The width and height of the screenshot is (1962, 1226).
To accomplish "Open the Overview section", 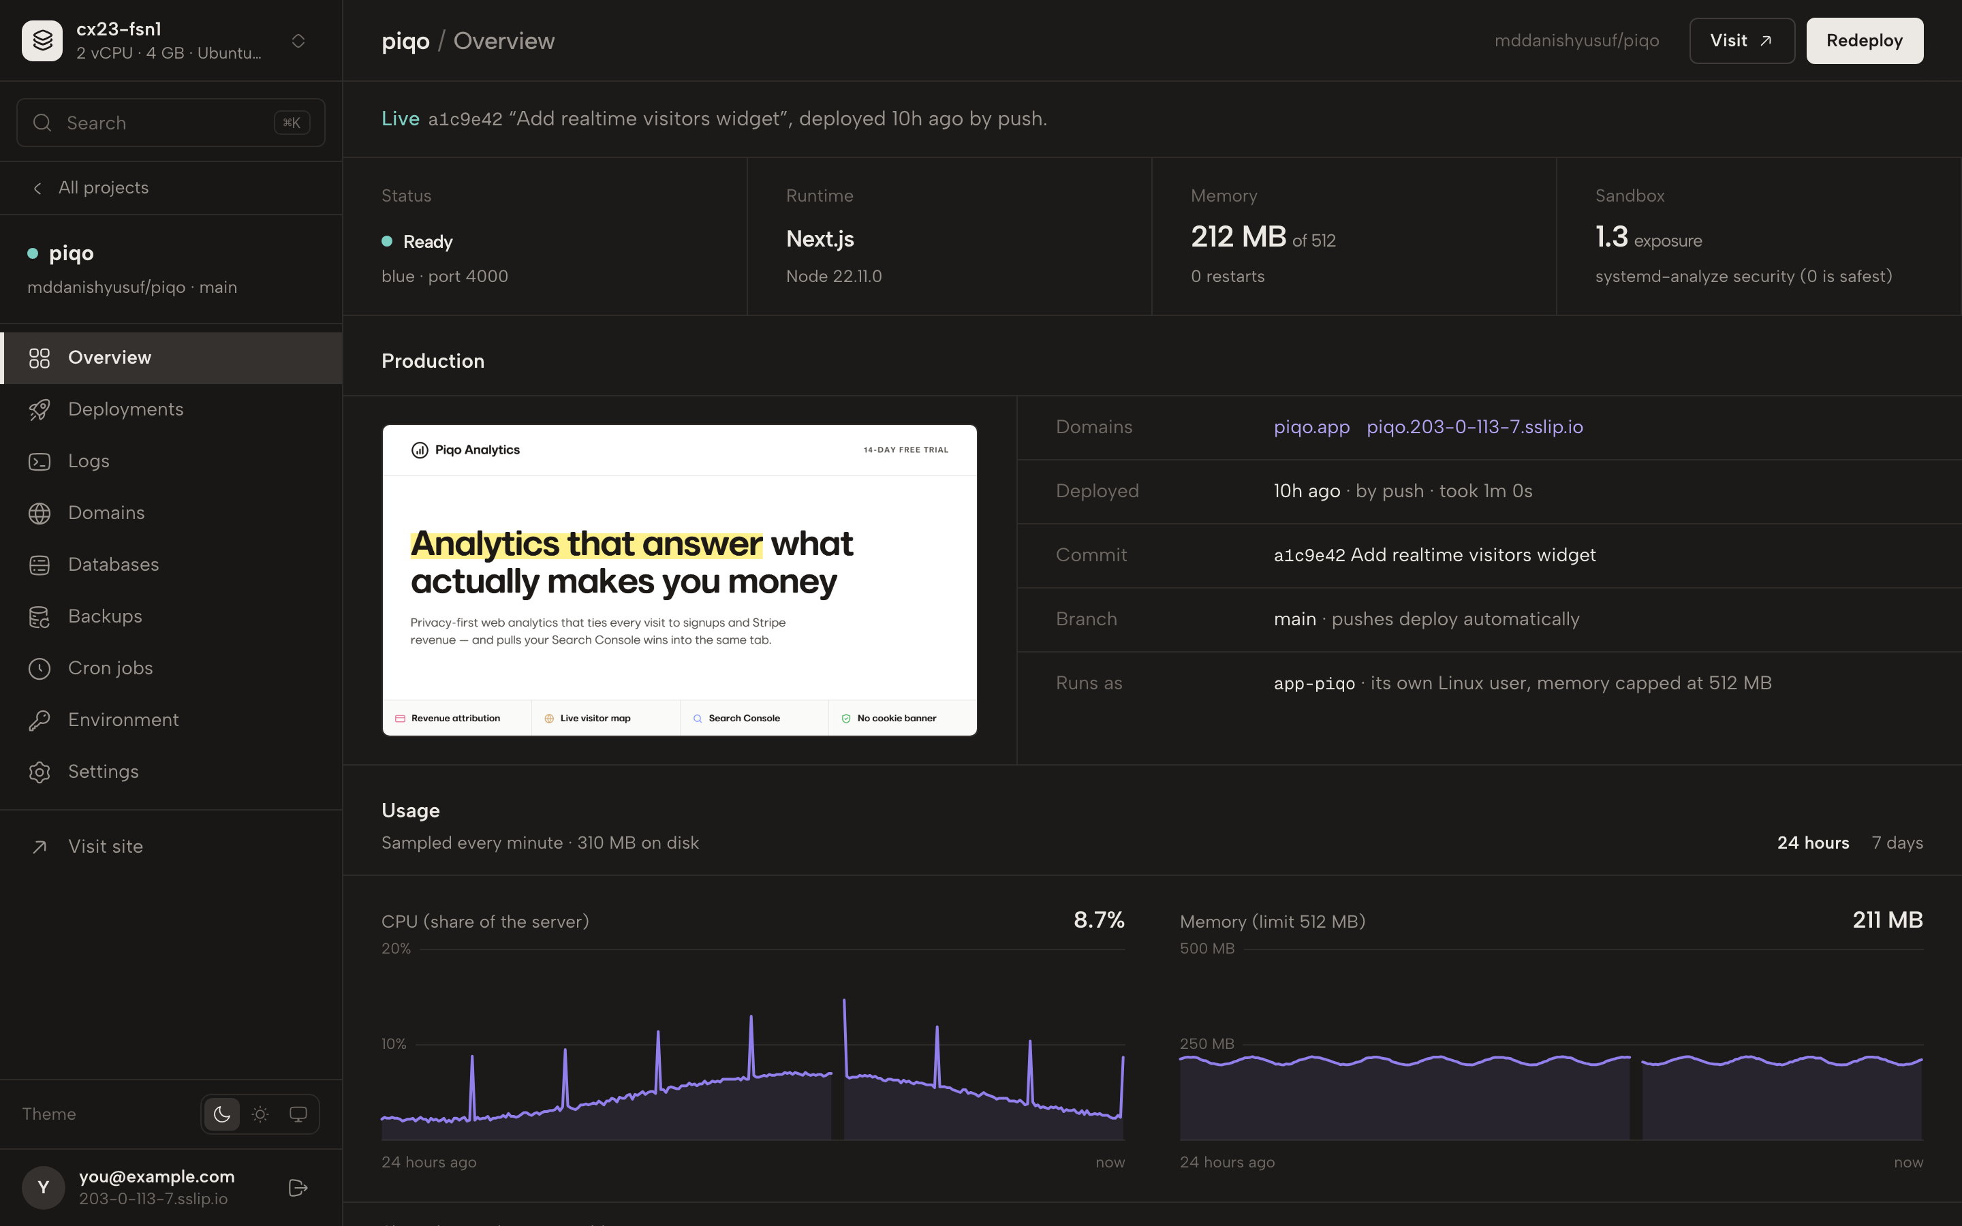I will 171,358.
